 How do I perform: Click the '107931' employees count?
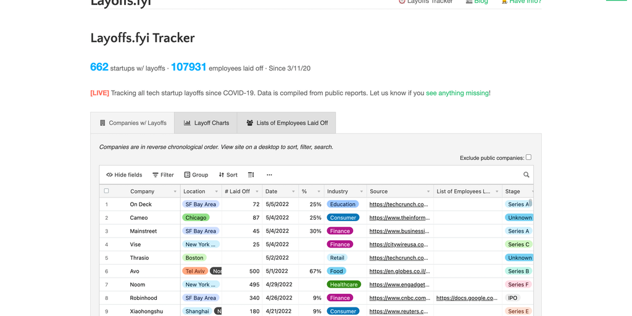click(189, 67)
